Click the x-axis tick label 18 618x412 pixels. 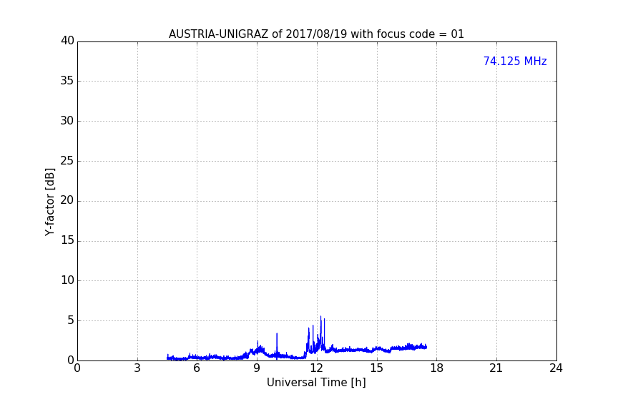coord(437,368)
